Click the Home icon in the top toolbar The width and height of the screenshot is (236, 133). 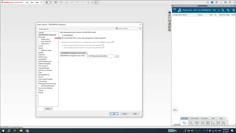pyautogui.click(x=47, y=2)
